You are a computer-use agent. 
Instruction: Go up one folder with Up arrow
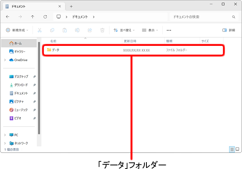pyautogui.click(x=33, y=17)
